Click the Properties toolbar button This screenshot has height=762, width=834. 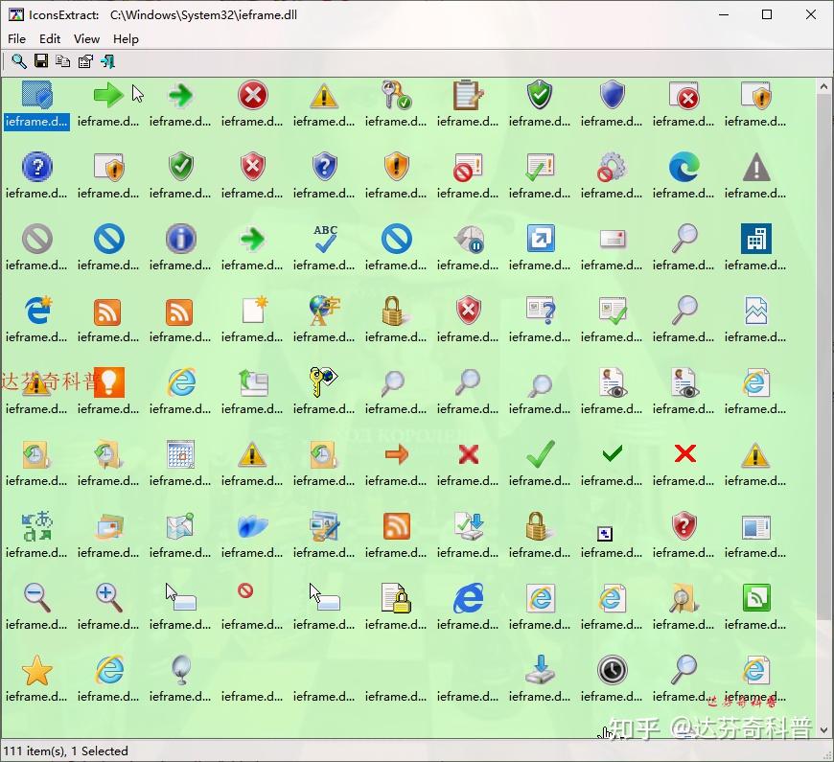85,61
